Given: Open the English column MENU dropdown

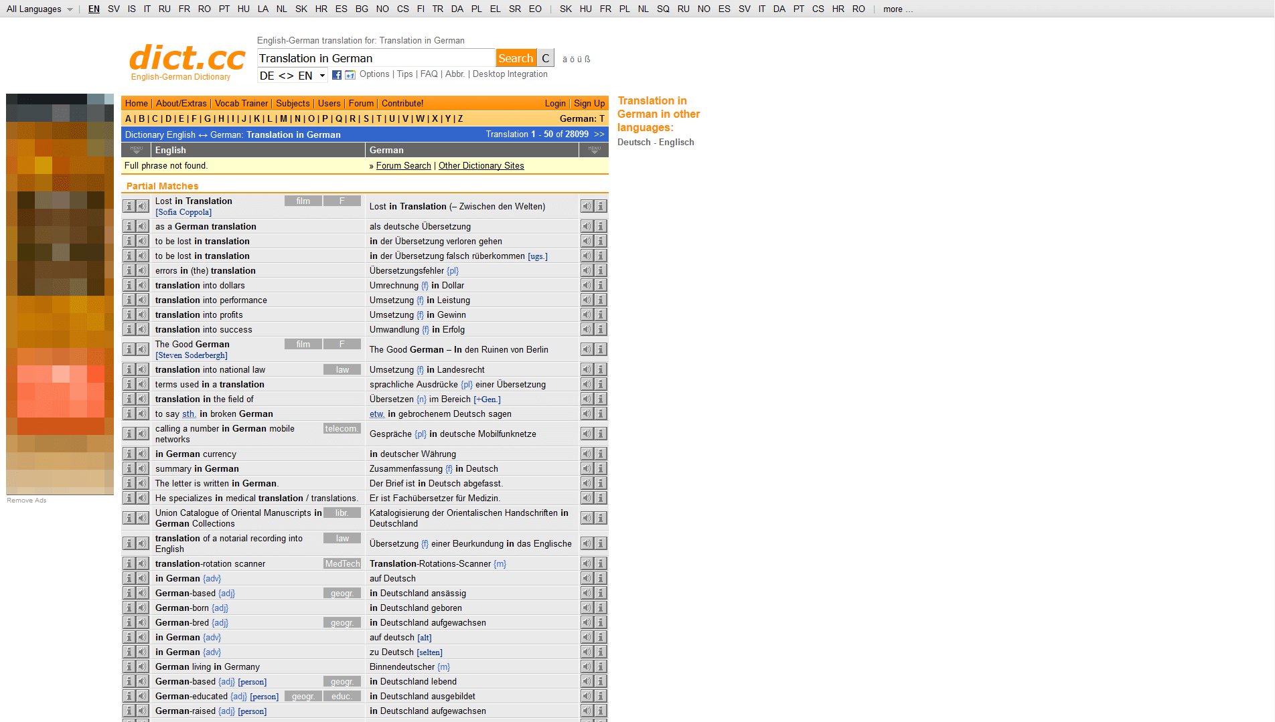Looking at the screenshot, I should (x=137, y=150).
